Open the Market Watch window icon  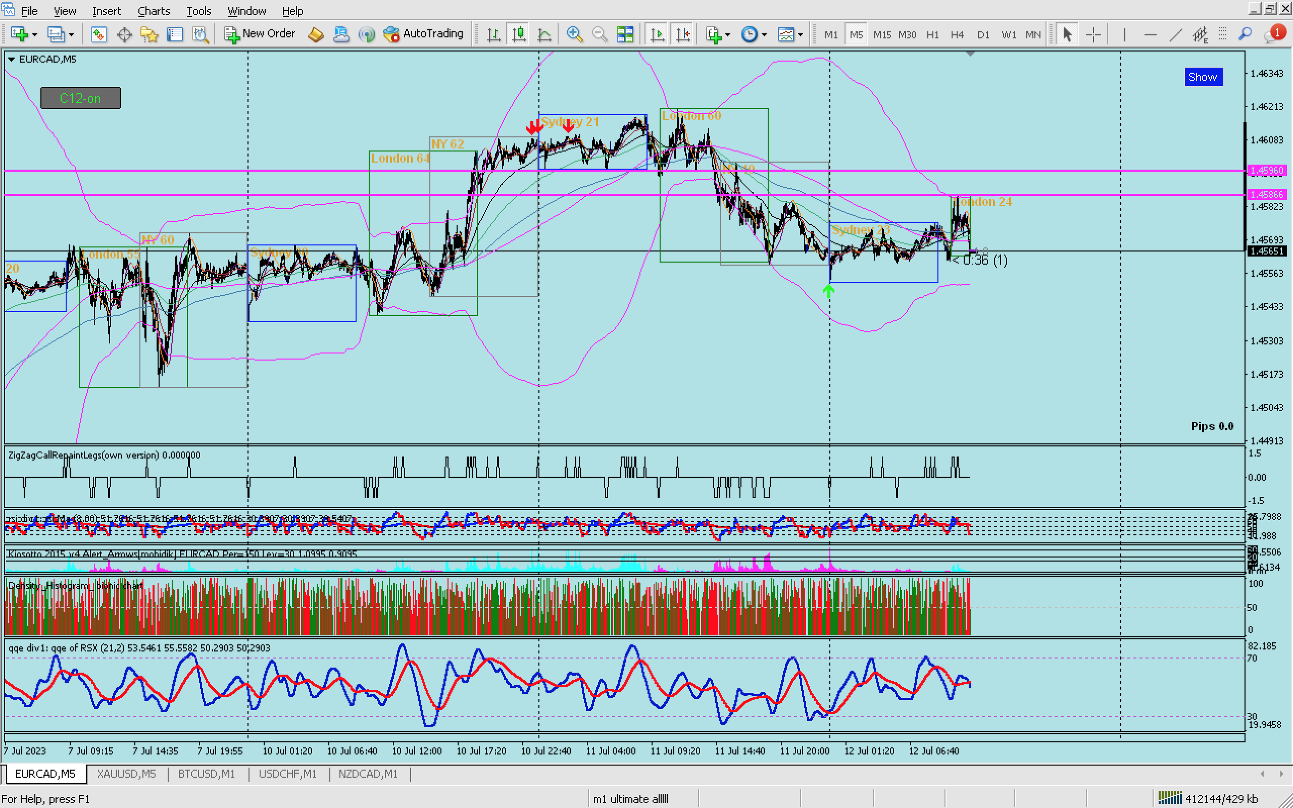[98, 35]
